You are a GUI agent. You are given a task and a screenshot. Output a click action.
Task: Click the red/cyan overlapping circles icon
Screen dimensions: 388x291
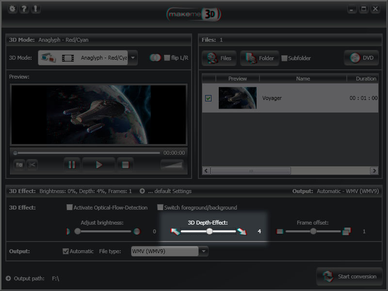[x=155, y=58]
